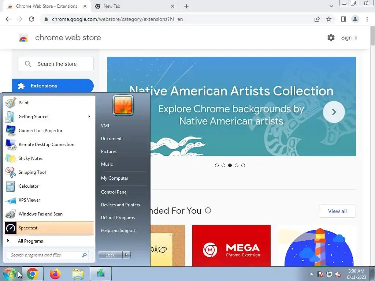Viewport: 375px width, 281px height.
Task: Open Control Panel
Action: (x=114, y=192)
